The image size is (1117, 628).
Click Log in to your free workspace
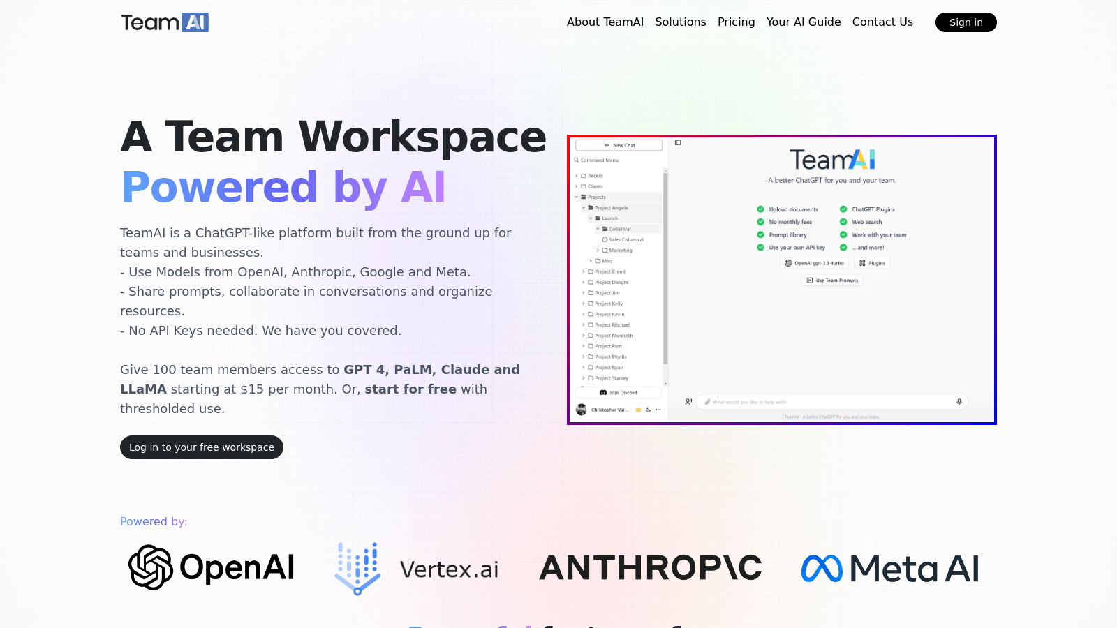click(x=202, y=447)
